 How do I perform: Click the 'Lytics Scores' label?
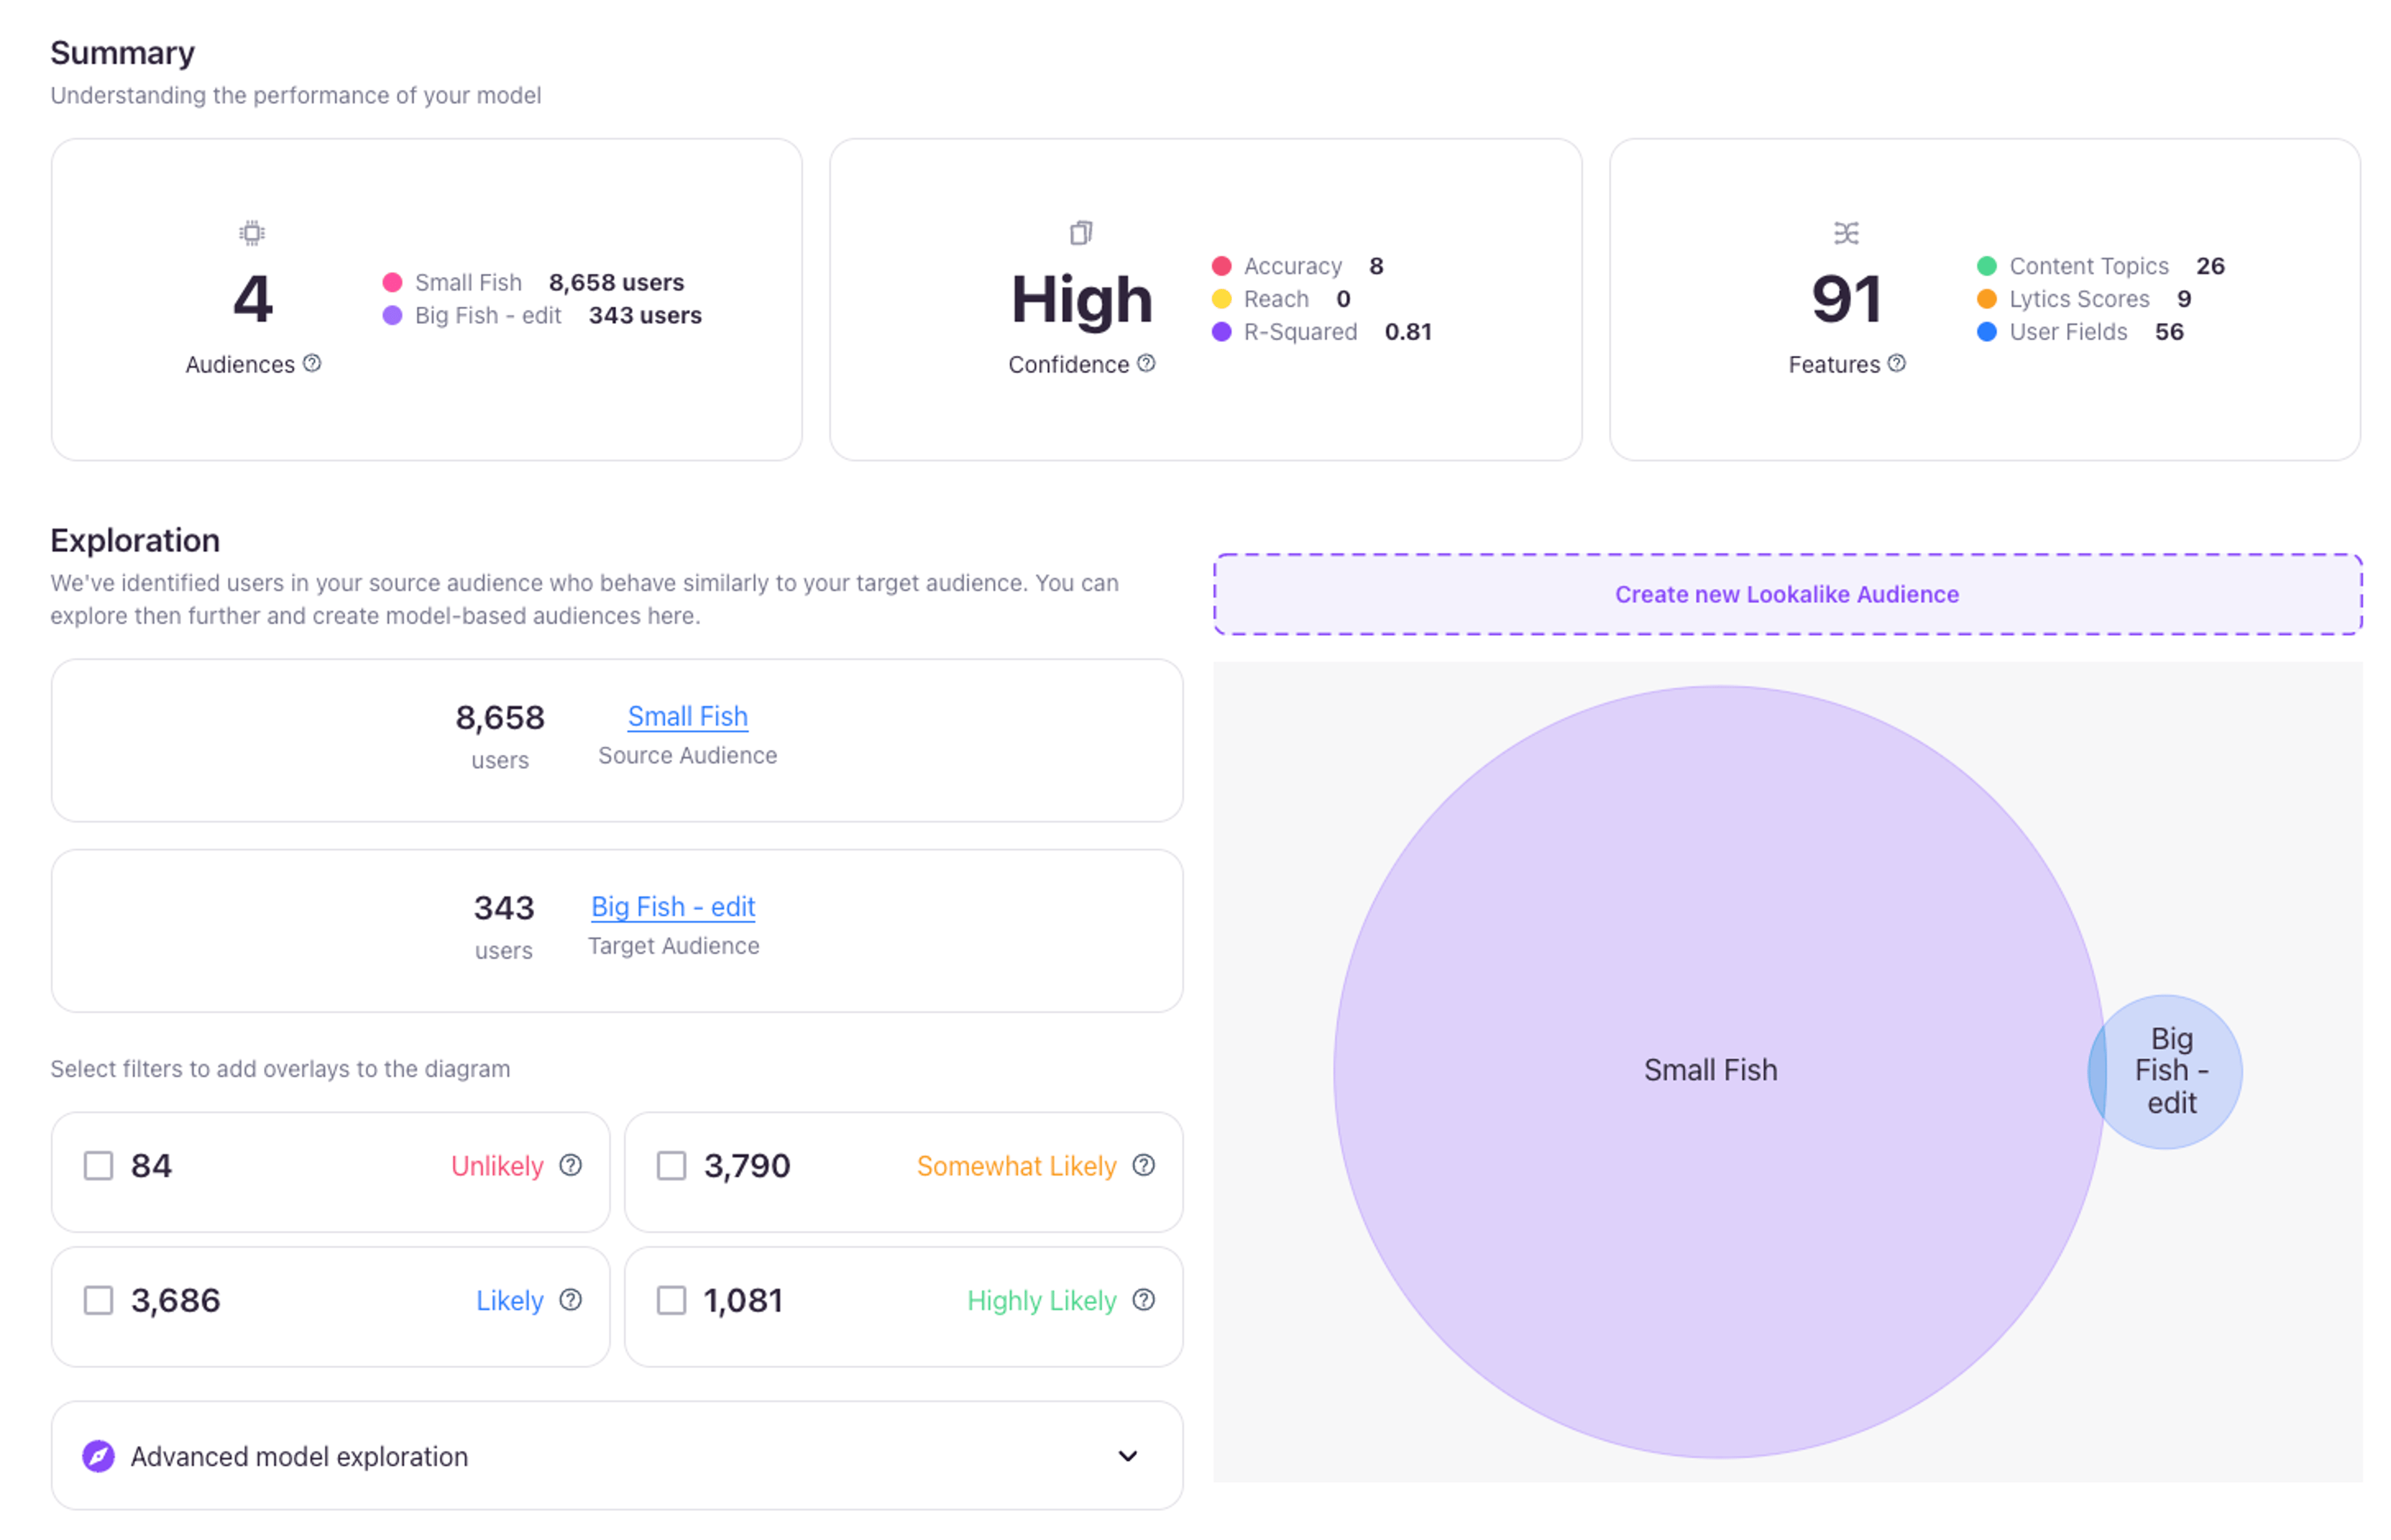coord(2079,299)
